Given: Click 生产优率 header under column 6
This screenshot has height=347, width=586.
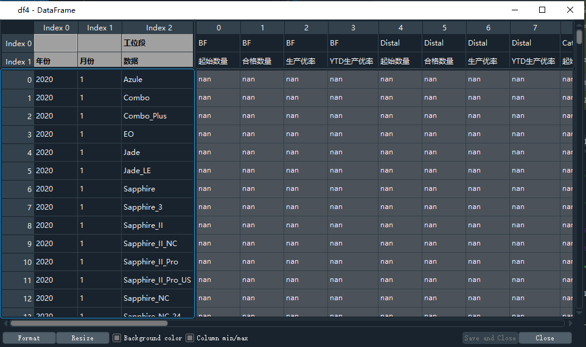Looking at the screenshot, I should (x=488, y=61).
